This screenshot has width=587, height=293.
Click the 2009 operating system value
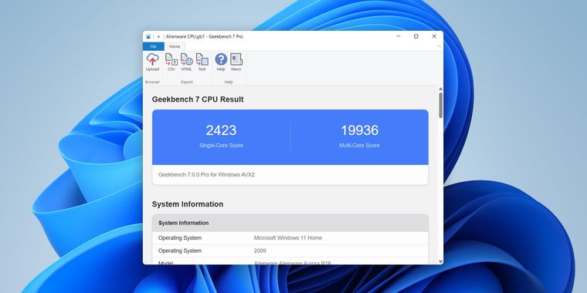(x=260, y=251)
